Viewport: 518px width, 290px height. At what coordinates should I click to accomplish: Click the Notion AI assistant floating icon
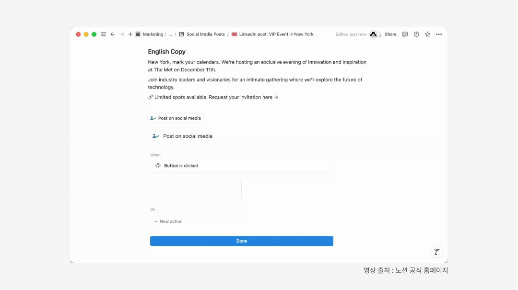pyautogui.click(x=436, y=252)
